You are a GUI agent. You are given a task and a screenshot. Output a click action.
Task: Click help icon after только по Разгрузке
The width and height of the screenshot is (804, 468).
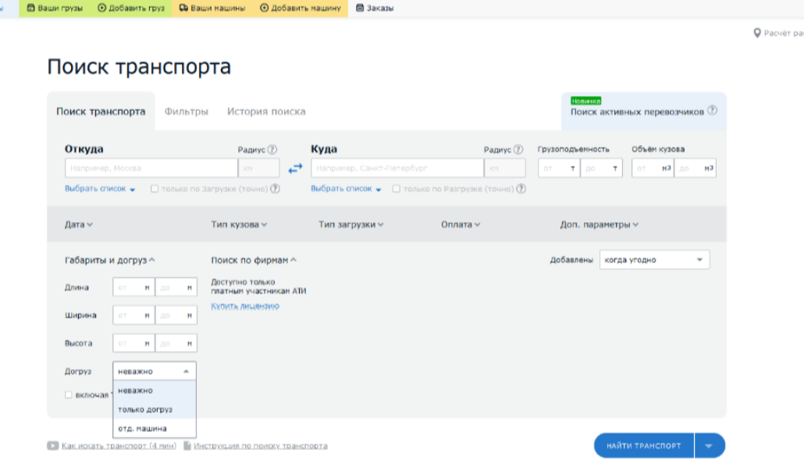point(521,189)
